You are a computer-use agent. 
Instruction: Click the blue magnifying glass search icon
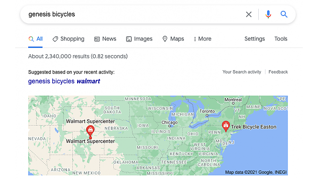[284, 14]
